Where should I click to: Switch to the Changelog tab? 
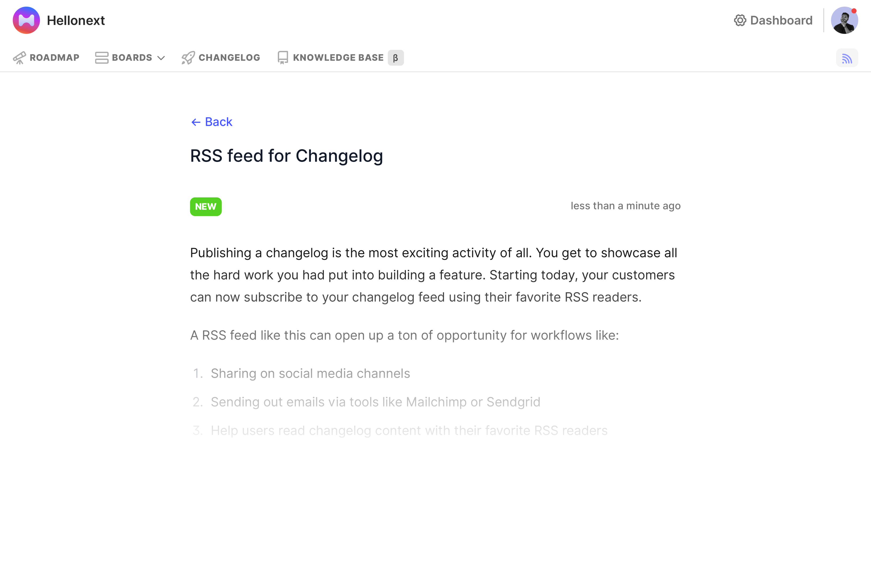(x=229, y=58)
